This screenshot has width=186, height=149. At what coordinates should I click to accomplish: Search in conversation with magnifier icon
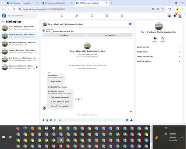(x=163, y=38)
